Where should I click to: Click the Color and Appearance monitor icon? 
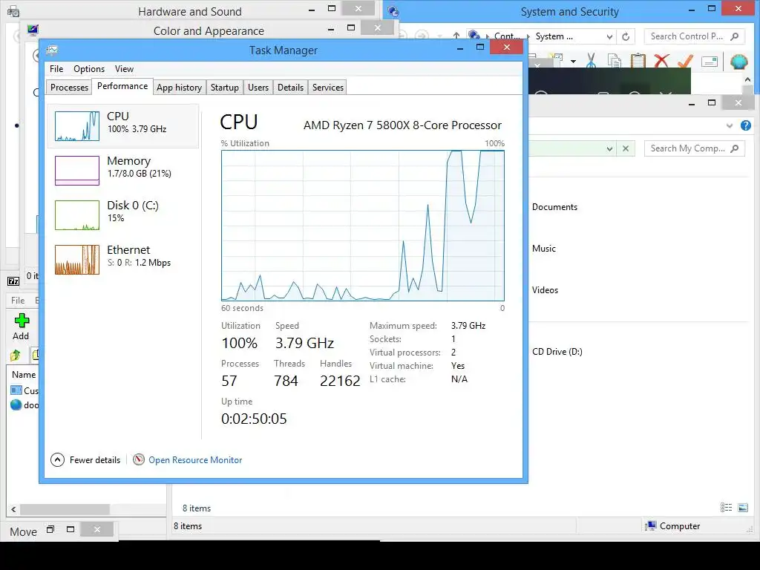point(33,30)
